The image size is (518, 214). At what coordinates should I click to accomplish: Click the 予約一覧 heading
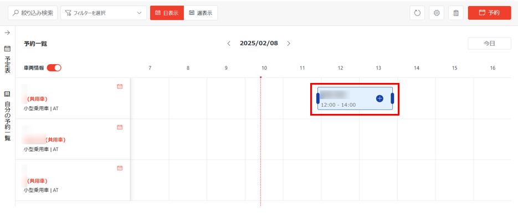point(35,44)
